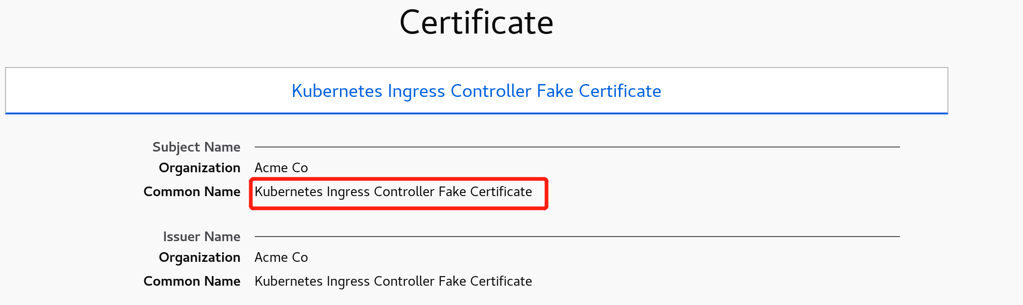Select the Organization label under Subject Name
The image size is (1023, 305).
[x=199, y=168]
